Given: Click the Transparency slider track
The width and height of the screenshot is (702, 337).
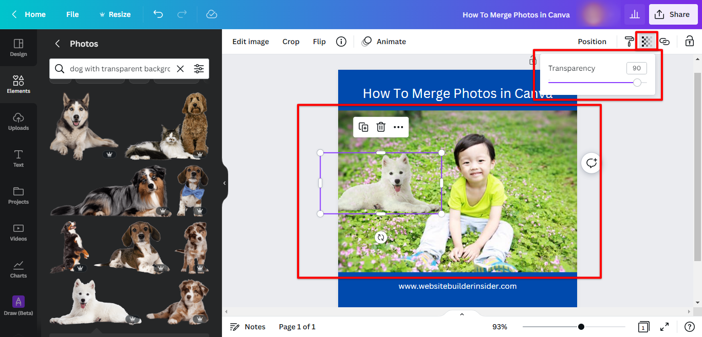Looking at the screenshot, I should tap(591, 83).
